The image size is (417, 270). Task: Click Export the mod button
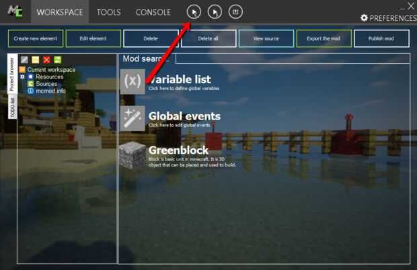tap(324, 39)
